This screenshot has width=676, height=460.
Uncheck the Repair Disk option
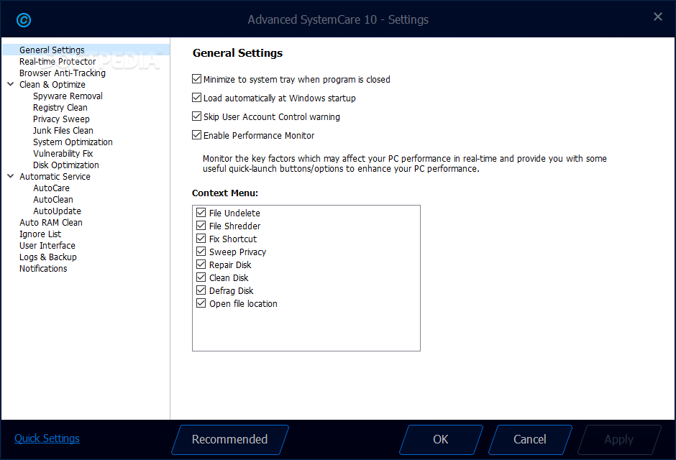pos(201,264)
